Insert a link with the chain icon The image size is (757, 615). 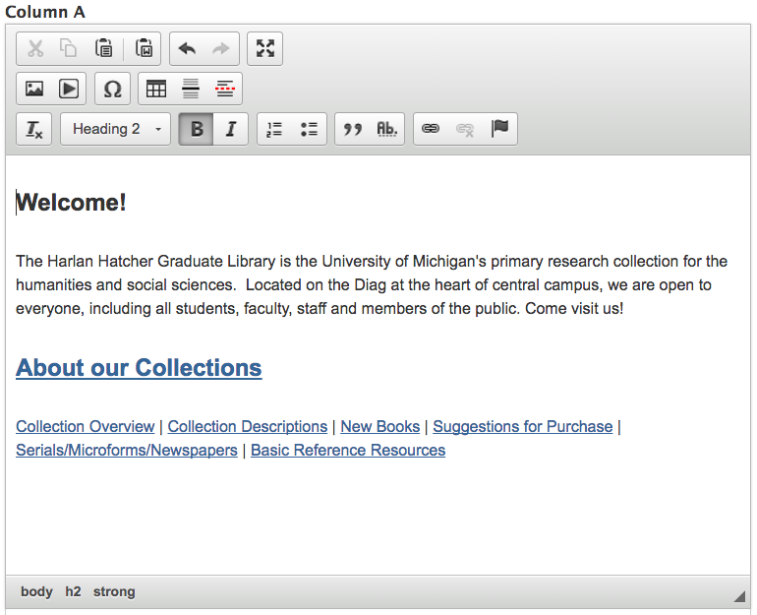click(x=431, y=129)
